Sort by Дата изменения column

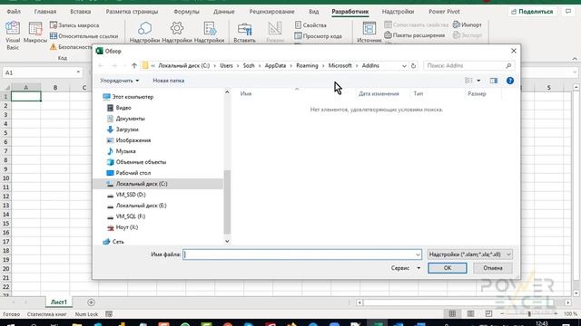(x=379, y=94)
